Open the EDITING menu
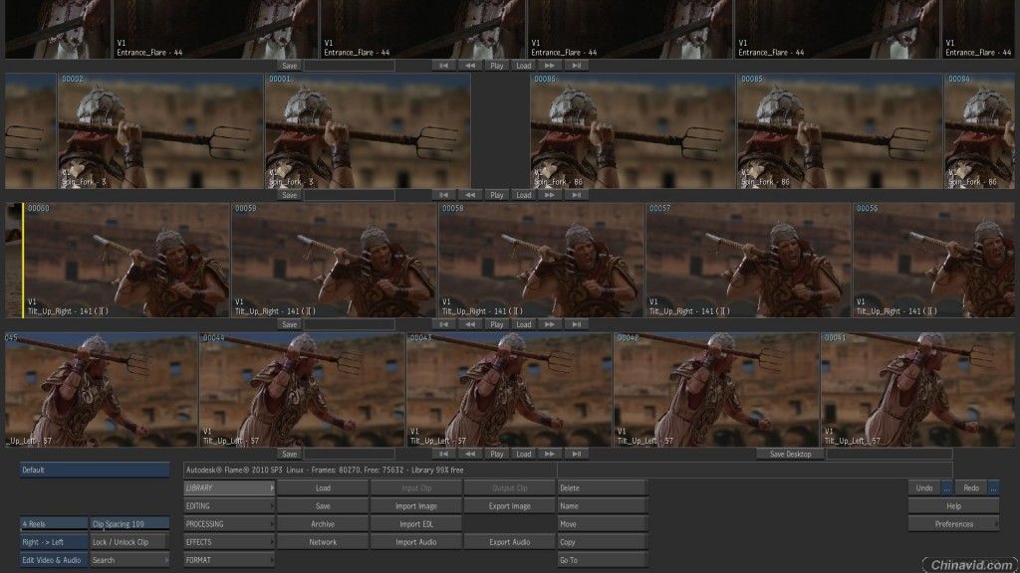 coord(229,506)
